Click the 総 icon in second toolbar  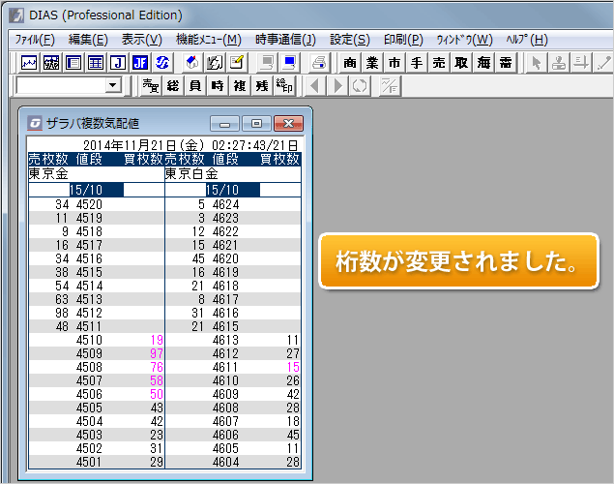[x=173, y=86]
